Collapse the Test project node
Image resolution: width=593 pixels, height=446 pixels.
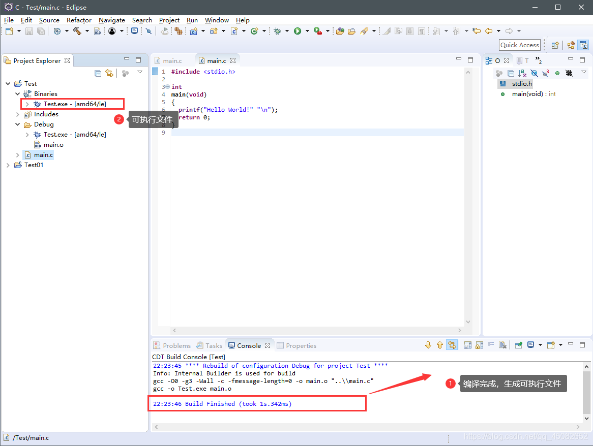click(8, 83)
